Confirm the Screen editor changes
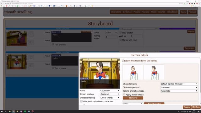 pyautogui.click(x=196, y=107)
